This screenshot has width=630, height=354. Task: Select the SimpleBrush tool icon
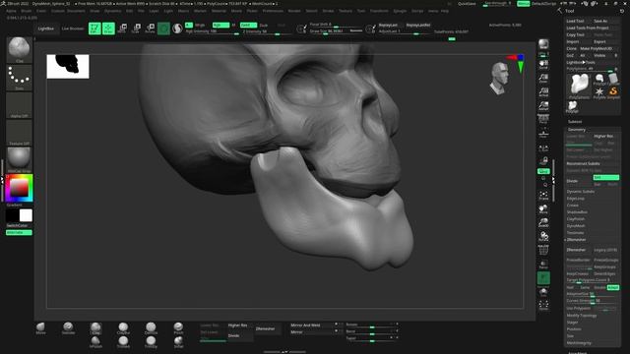pyautogui.click(x=613, y=92)
